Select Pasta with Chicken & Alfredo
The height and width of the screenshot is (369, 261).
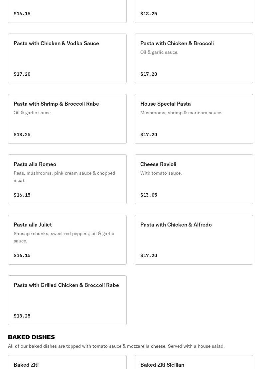click(194, 240)
